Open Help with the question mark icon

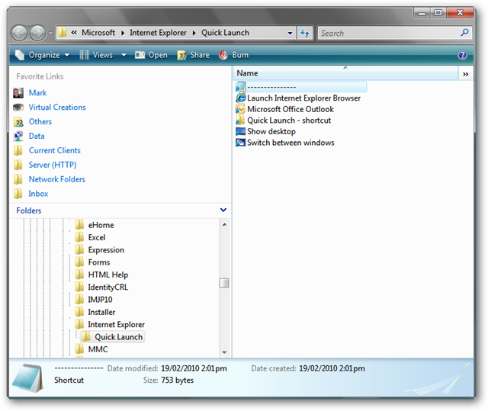(x=463, y=55)
